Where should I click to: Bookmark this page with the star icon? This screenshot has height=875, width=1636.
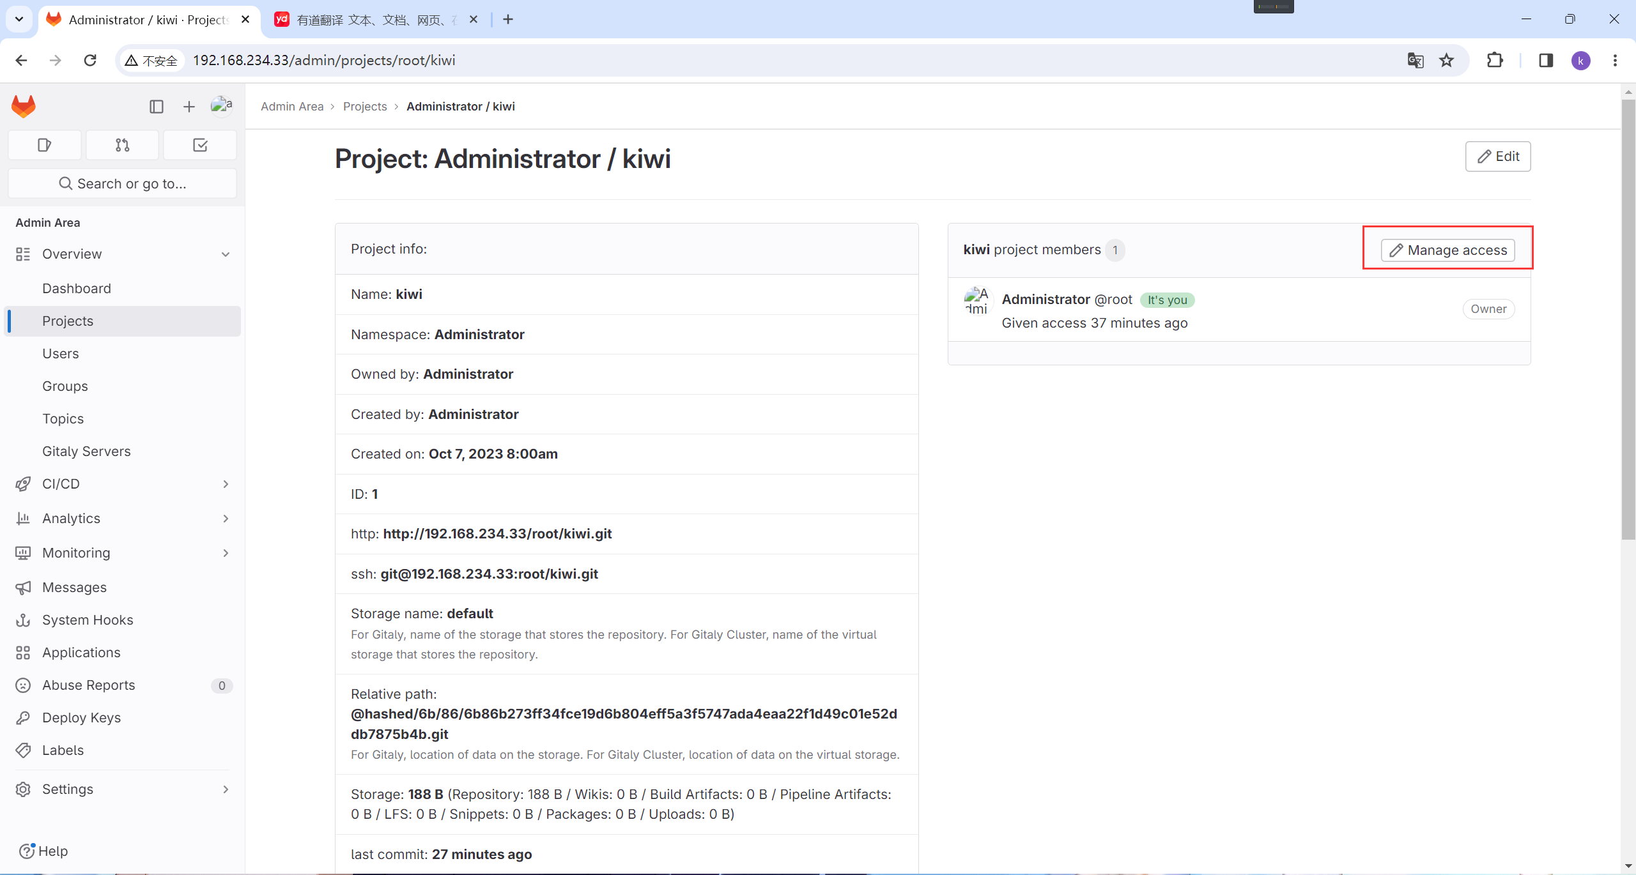(x=1446, y=60)
